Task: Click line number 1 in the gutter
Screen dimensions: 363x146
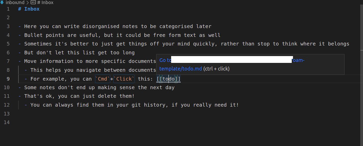Action: pyautogui.click(x=8, y=9)
